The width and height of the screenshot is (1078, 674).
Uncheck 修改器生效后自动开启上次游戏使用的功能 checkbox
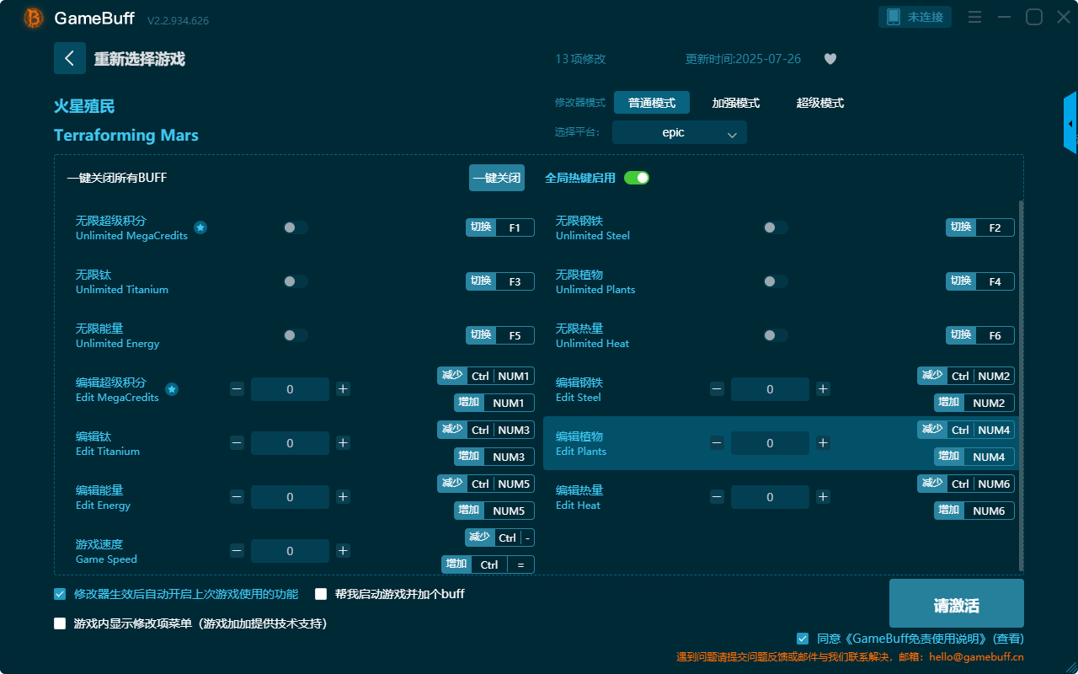[x=60, y=594]
